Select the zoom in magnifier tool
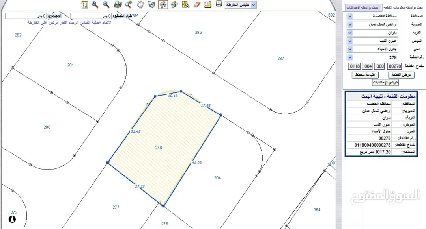The width and height of the screenshot is (426, 229). pyautogui.click(x=95, y=4)
